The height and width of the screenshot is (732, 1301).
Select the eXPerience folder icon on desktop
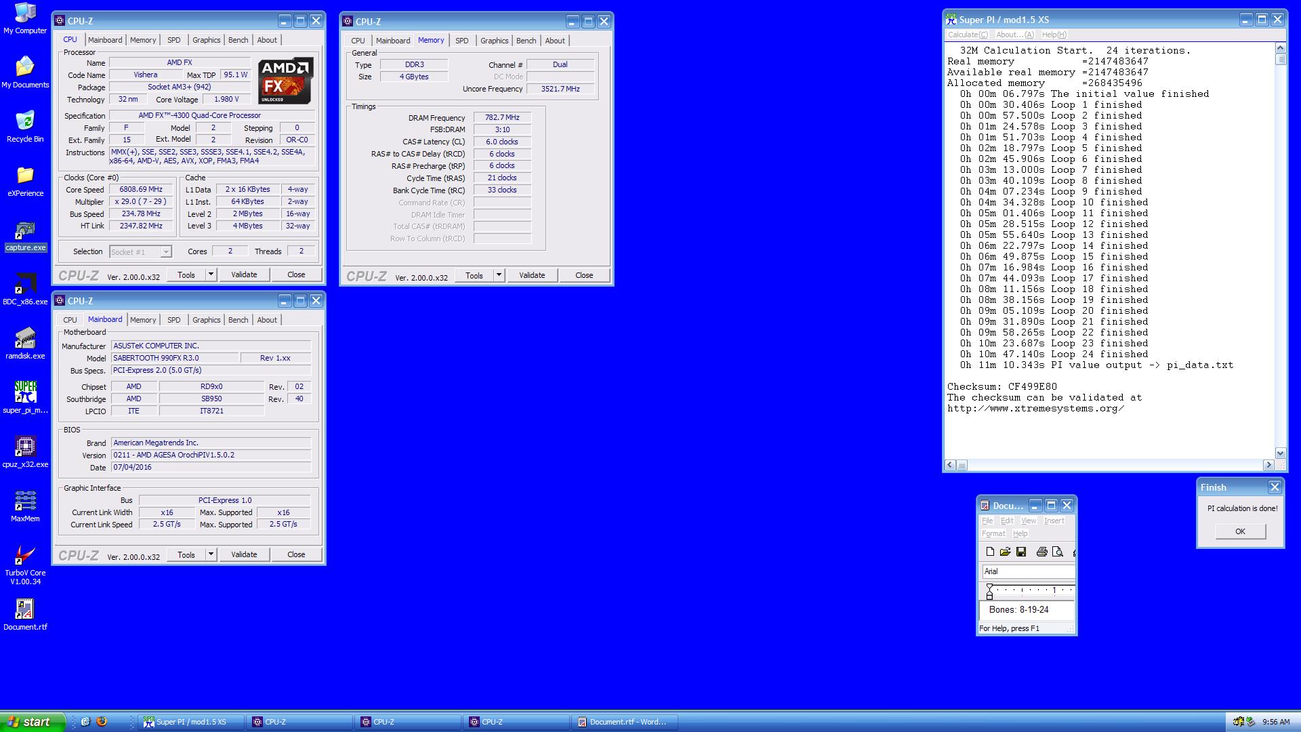[x=25, y=181]
